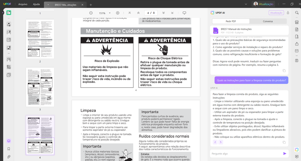Click the UPDF logo in title bar

tap(7, 4)
